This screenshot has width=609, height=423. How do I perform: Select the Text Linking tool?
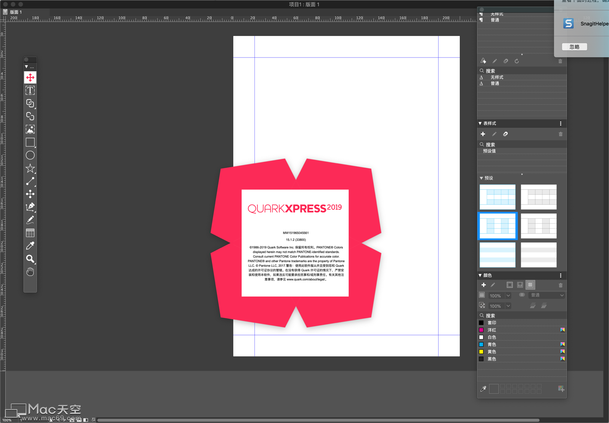(30, 103)
